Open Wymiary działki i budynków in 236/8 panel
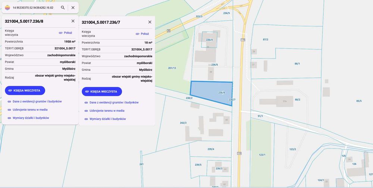 (28, 118)
